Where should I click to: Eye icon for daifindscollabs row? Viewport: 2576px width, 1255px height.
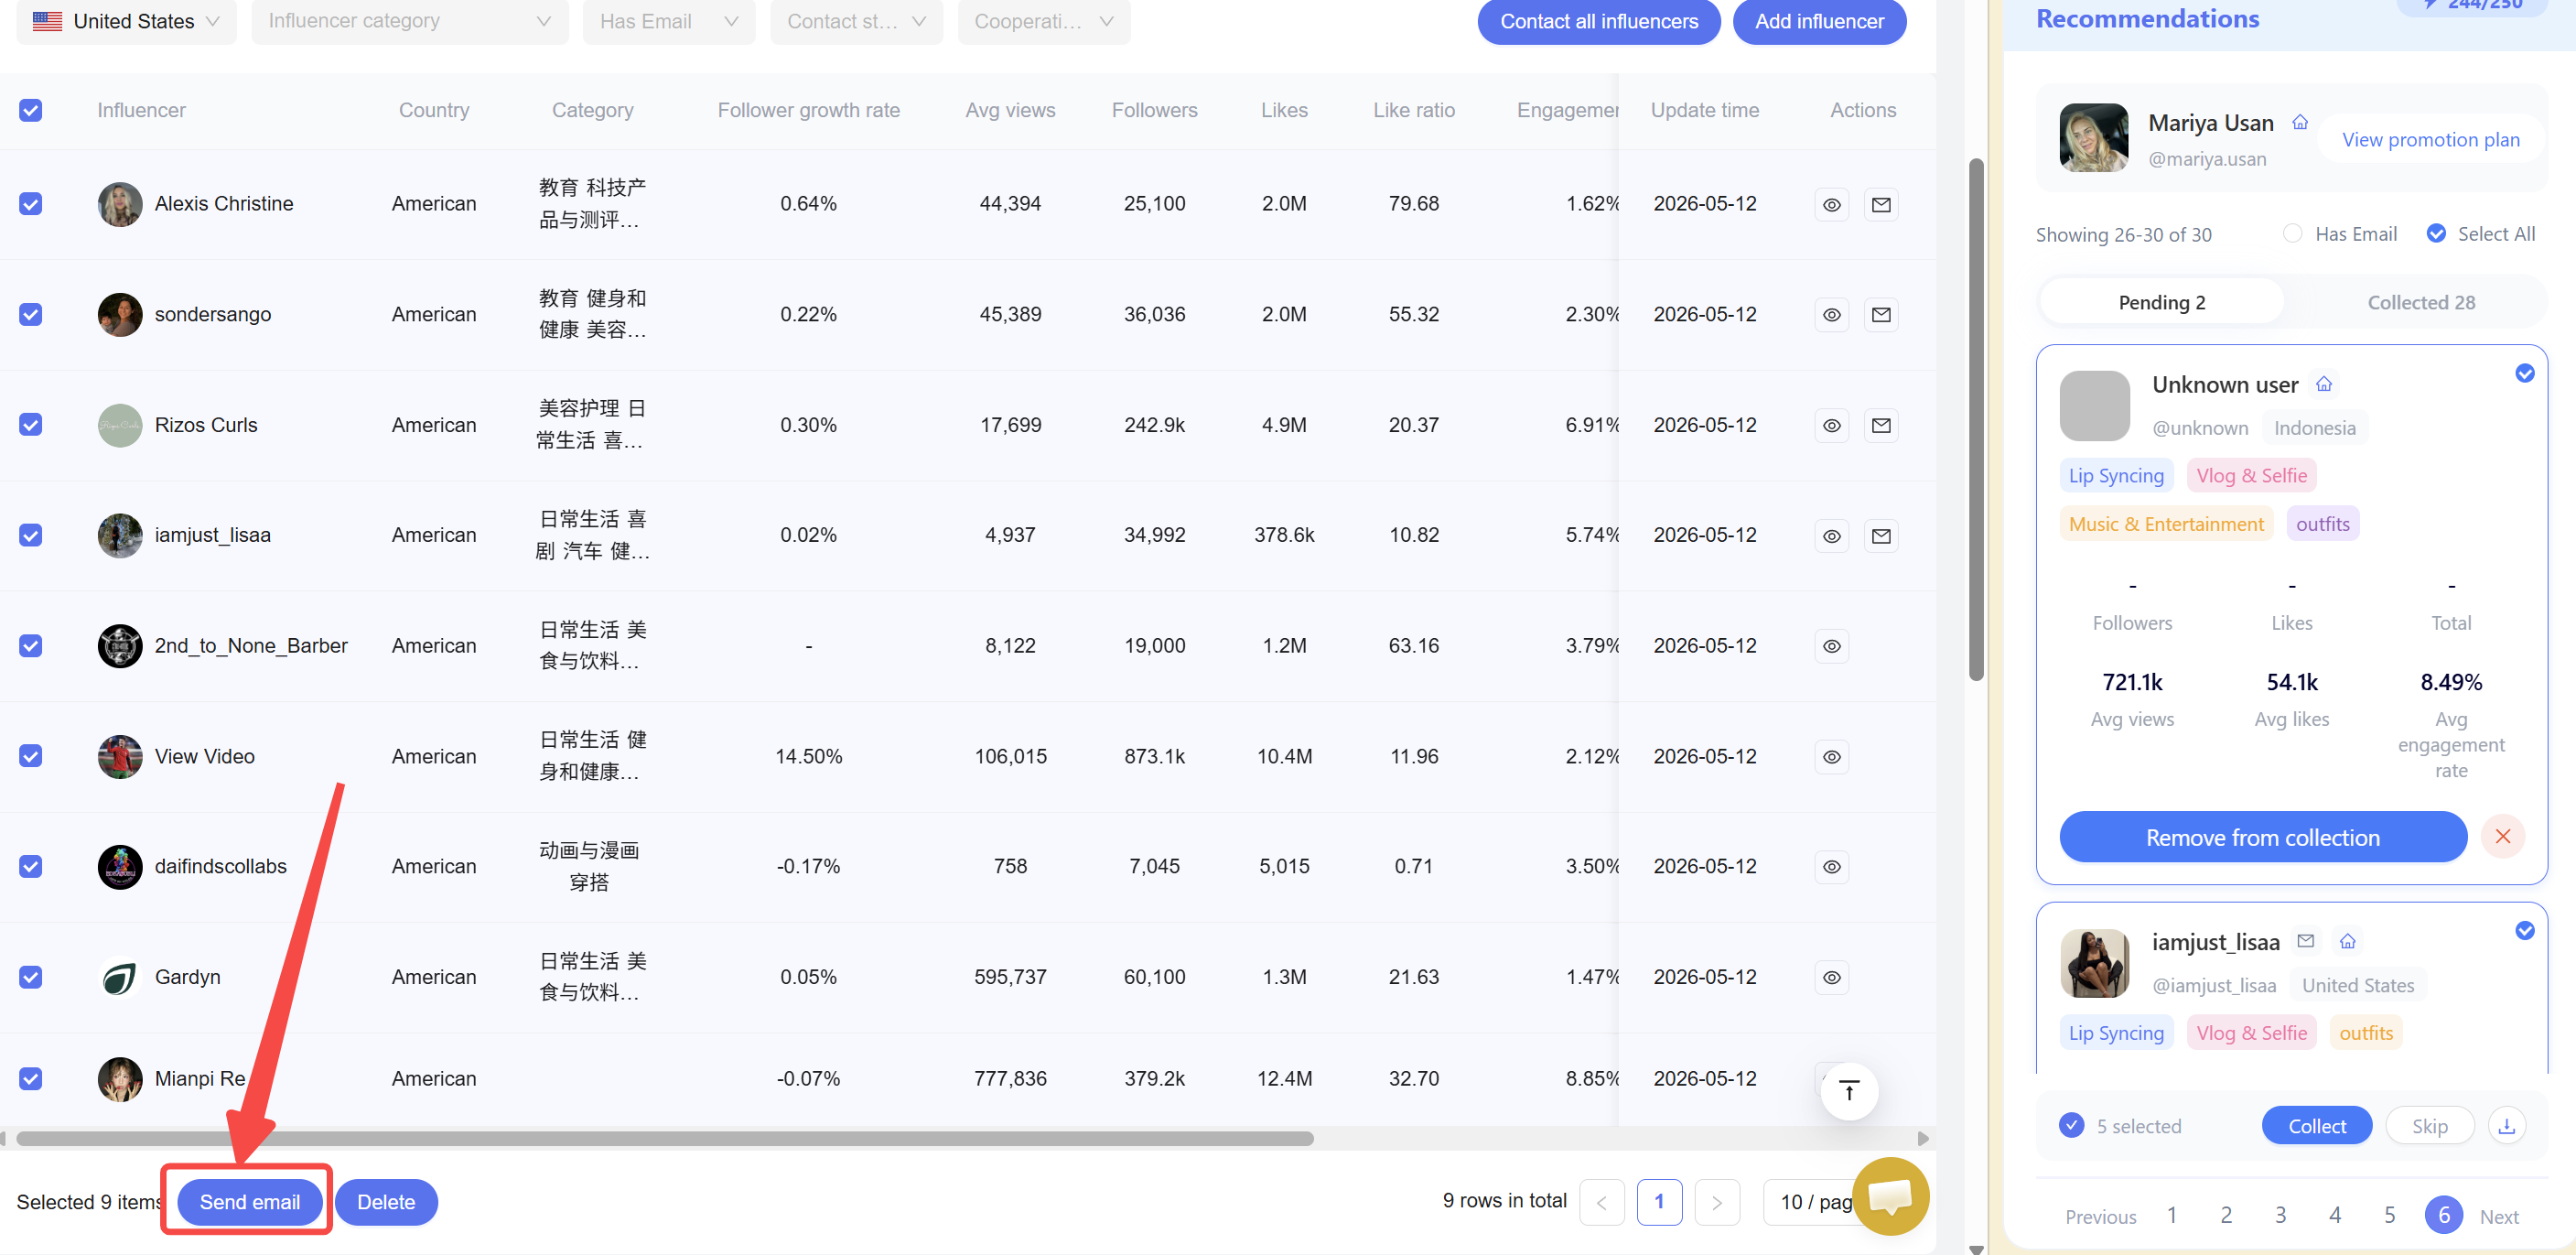click(x=1831, y=866)
